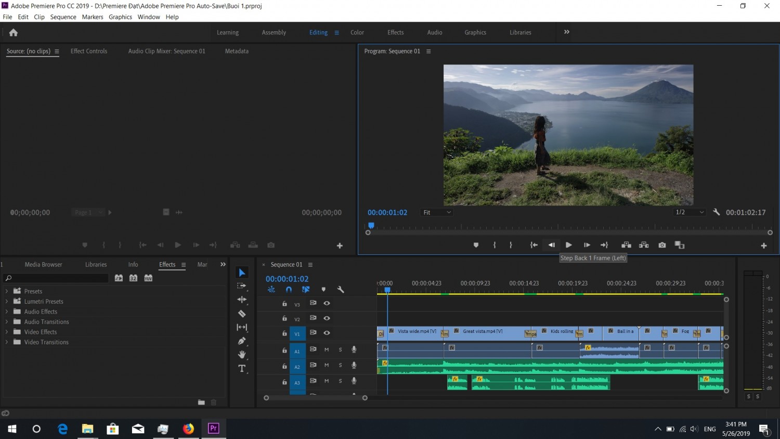Toggle V1 track output eye
This screenshot has height=439, width=780.
point(327,333)
